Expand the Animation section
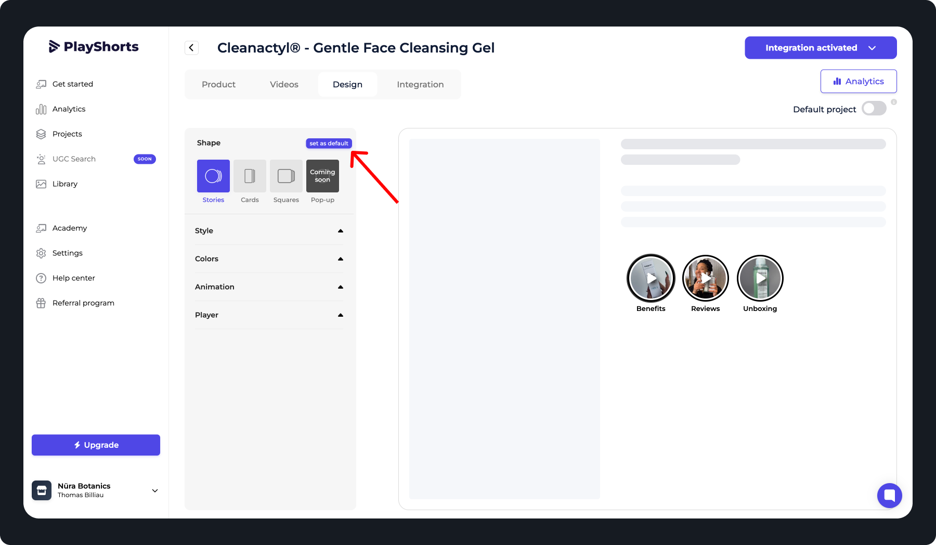Viewport: 936px width, 545px height. [x=269, y=287]
